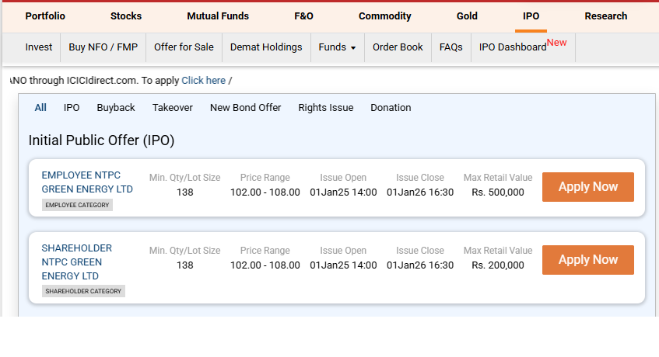Open Employee NTPC Green Energy Ltd link
The image size is (659, 357).
pos(87,182)
